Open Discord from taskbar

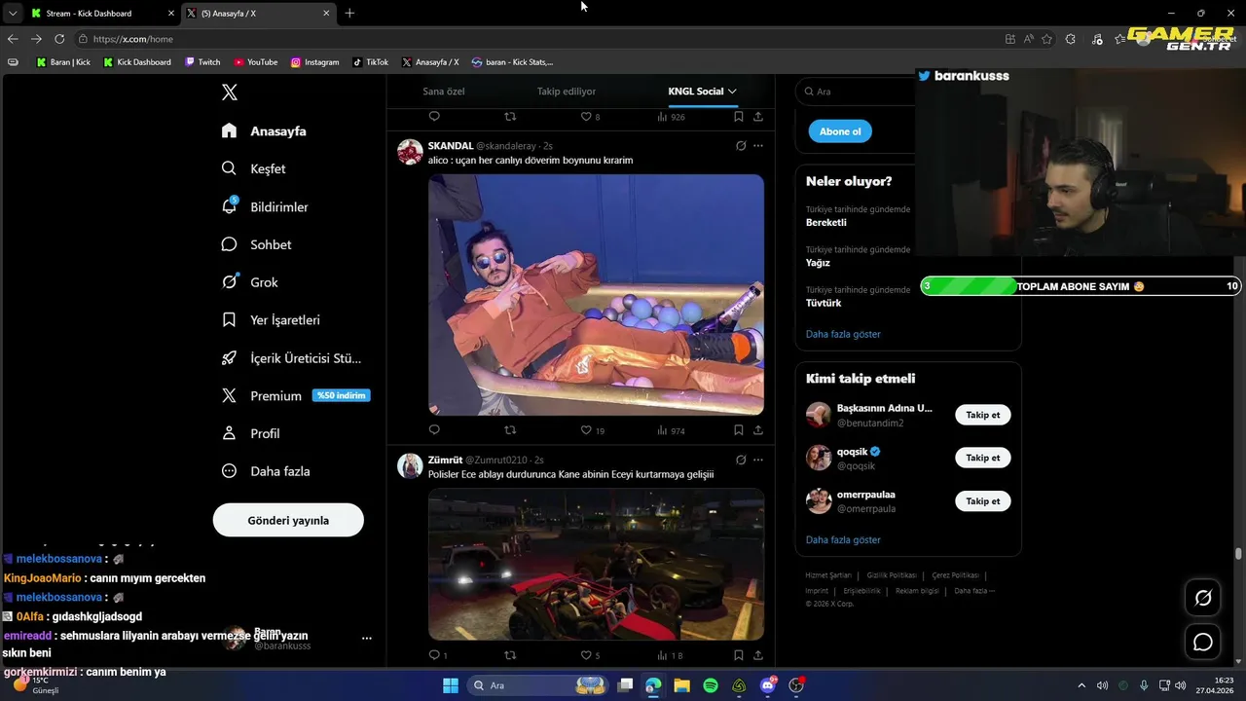768,685
